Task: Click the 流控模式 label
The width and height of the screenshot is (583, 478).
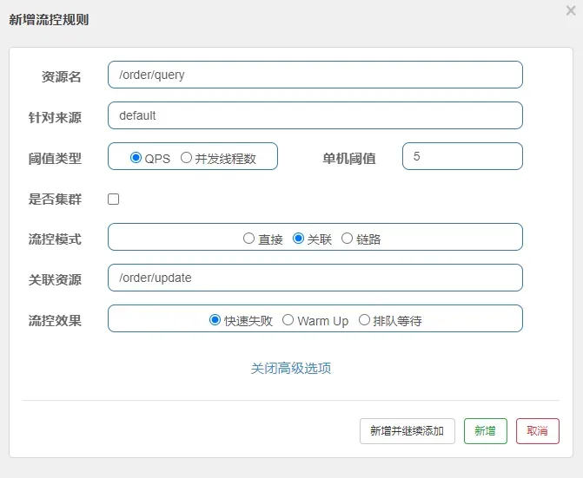Action: (55, 239)
